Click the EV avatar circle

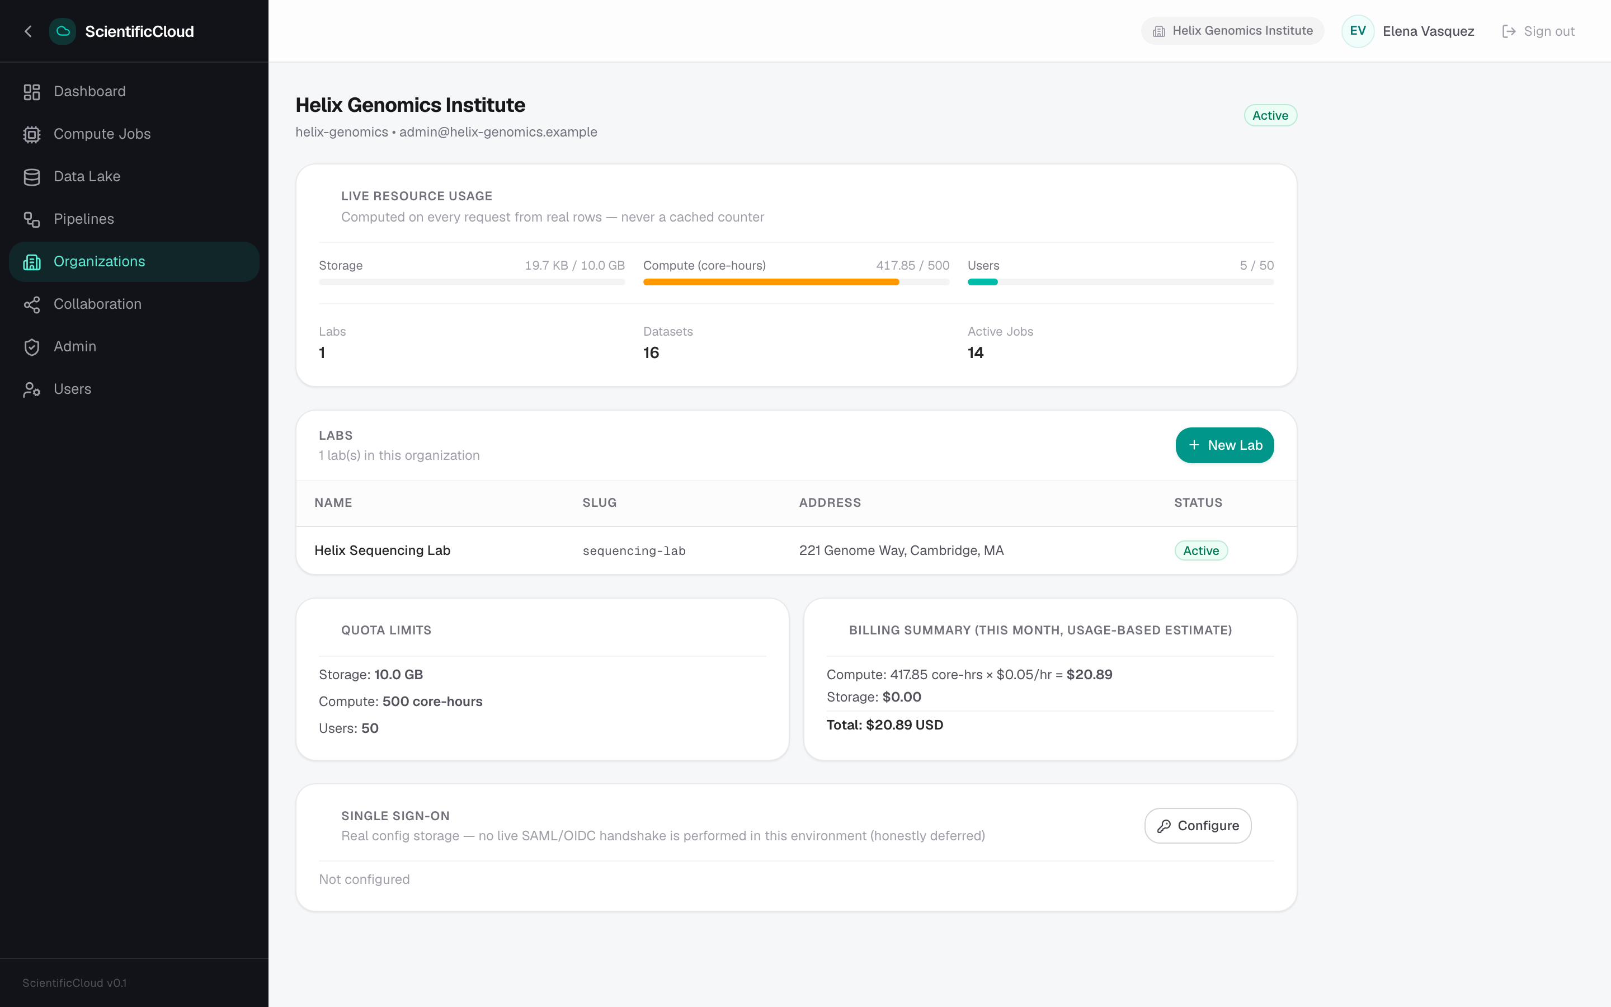pos(1358,31)
